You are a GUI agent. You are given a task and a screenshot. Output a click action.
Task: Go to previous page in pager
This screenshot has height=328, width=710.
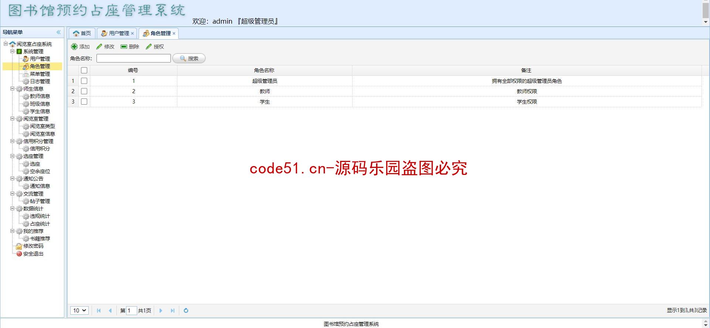pyautogui.click(x=110, y=311)
